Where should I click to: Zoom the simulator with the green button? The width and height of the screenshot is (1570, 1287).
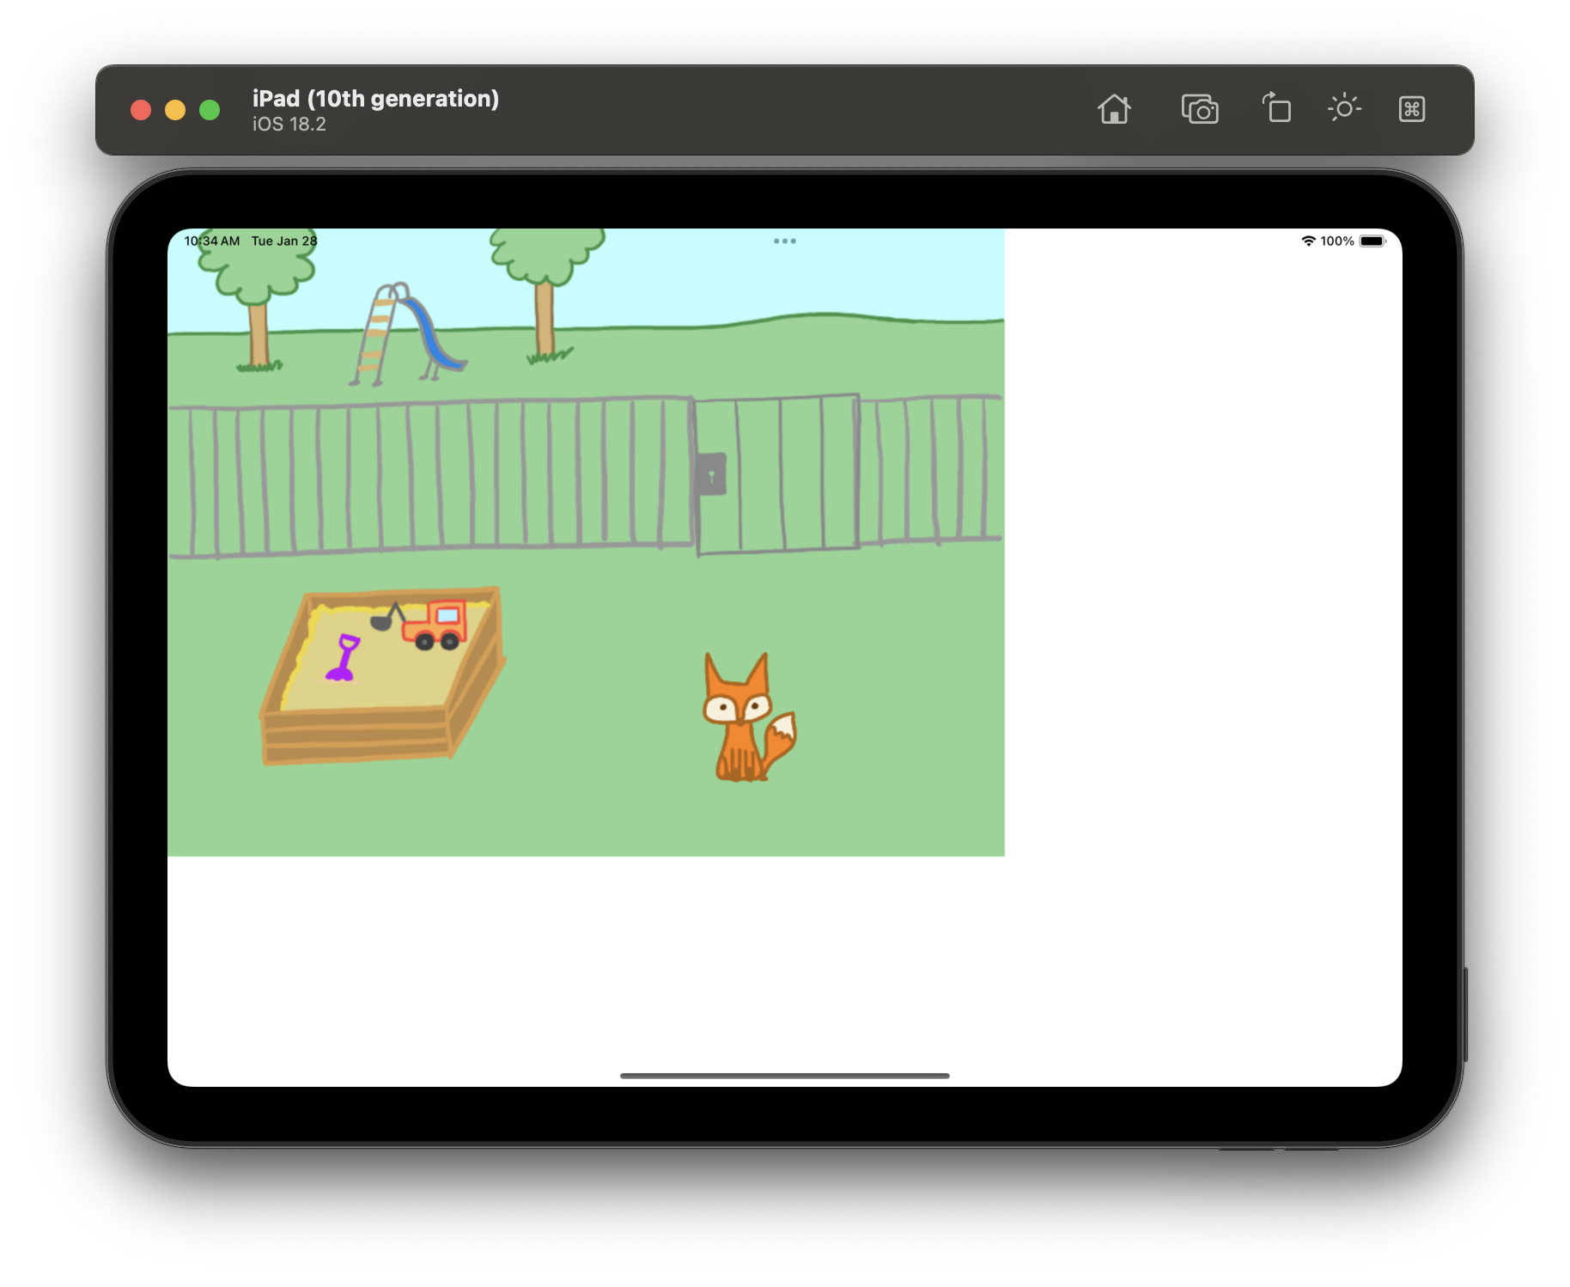[210, 110]
